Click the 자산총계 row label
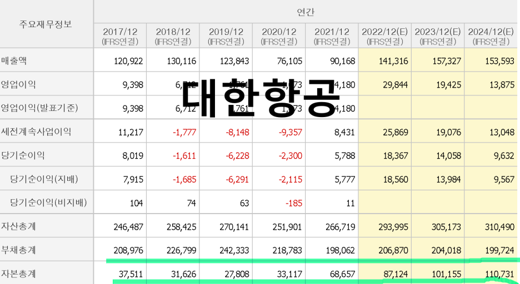The image size is (520, 284). pos(18,226)
